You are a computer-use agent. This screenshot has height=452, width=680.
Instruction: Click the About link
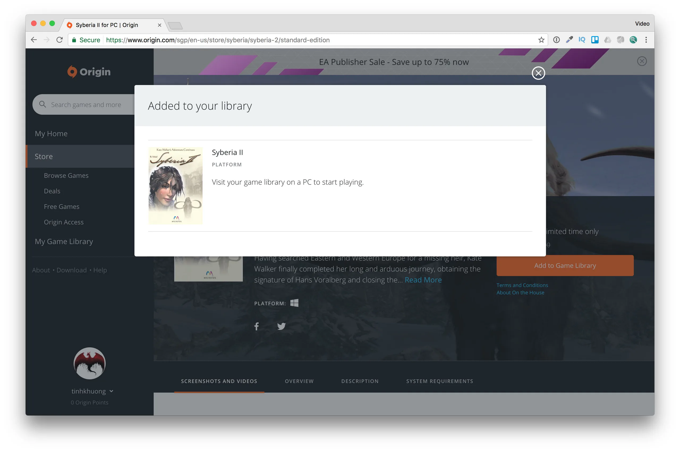[41, 270]
